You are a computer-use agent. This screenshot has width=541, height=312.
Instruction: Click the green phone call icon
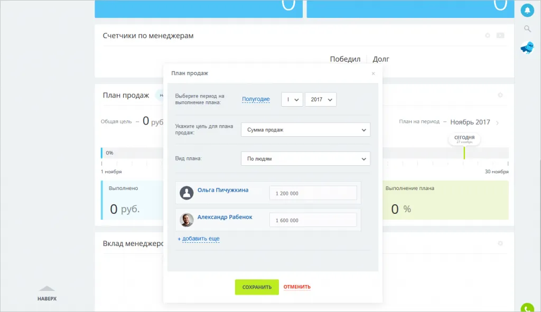[x=527, y=308]
